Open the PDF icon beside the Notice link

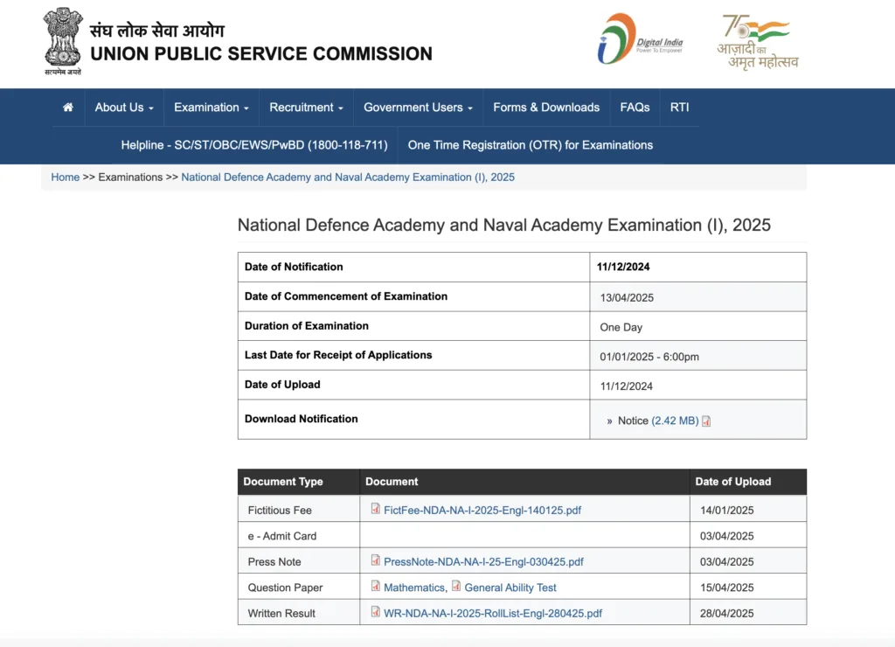click(704, 420)
